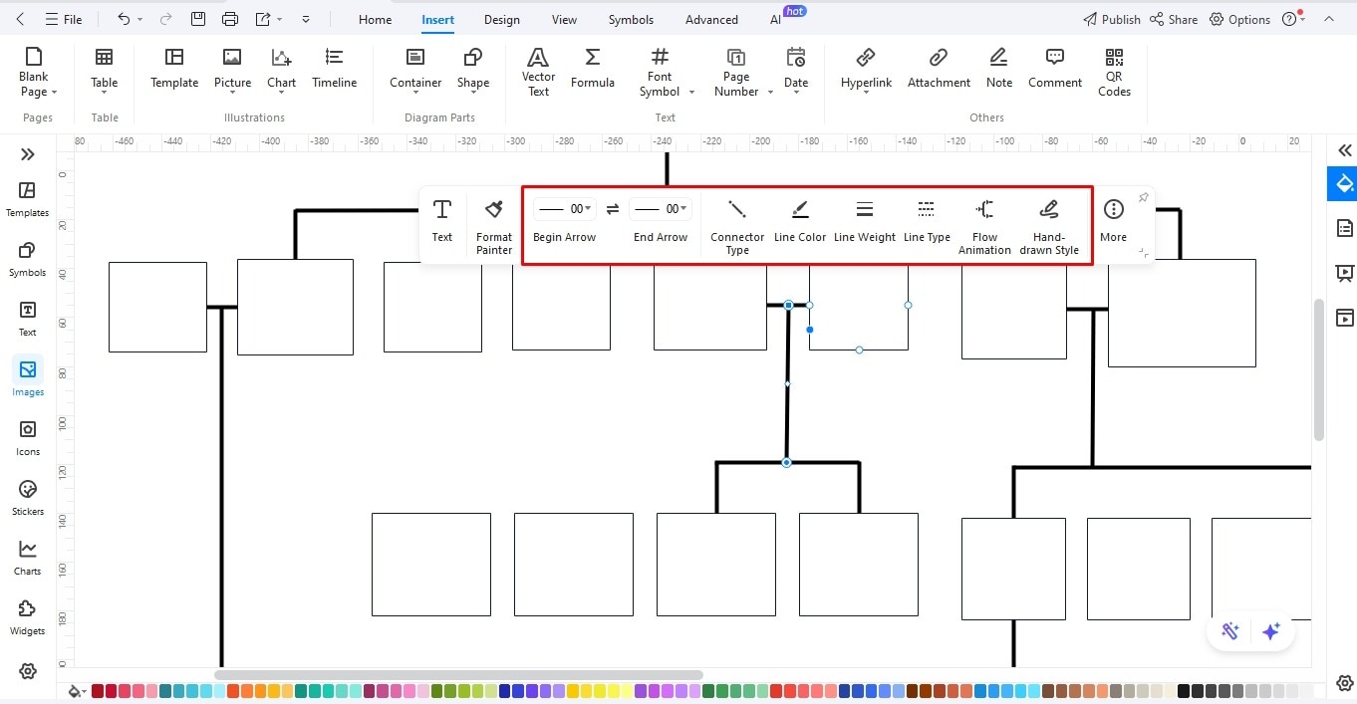Insert a Comment

point(1054,68)
